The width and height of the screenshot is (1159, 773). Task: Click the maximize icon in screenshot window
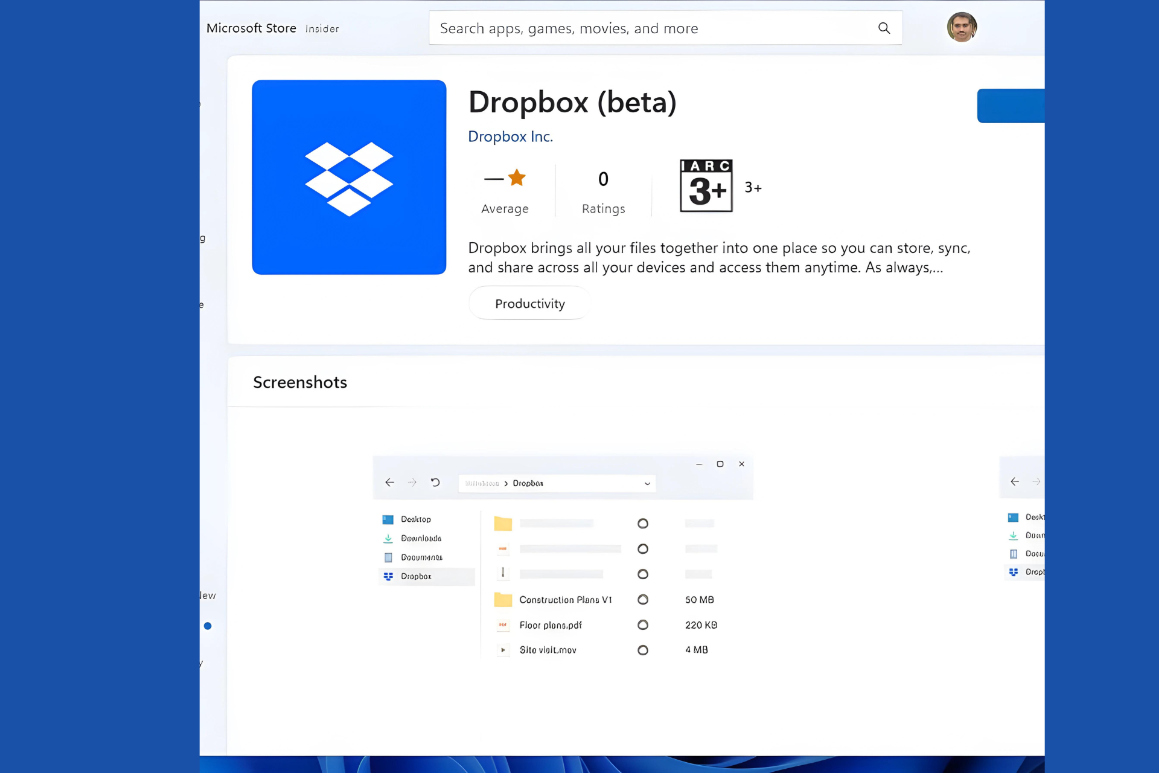(x=720, y=464)
